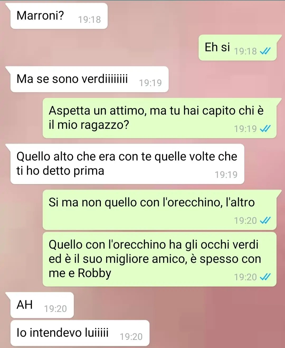Tap the word 'Robby' in the green bubble
Screen dimensions: 285x348
coord(94,273)
